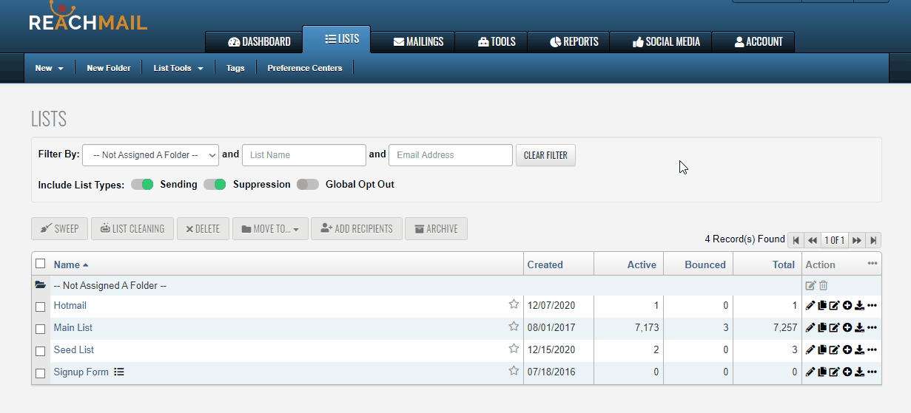Open the Main List link
911x413 pixels.
click(73, 328)
